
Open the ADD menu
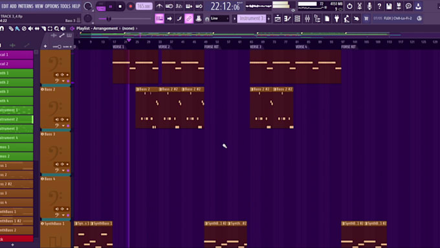[13, 6]
